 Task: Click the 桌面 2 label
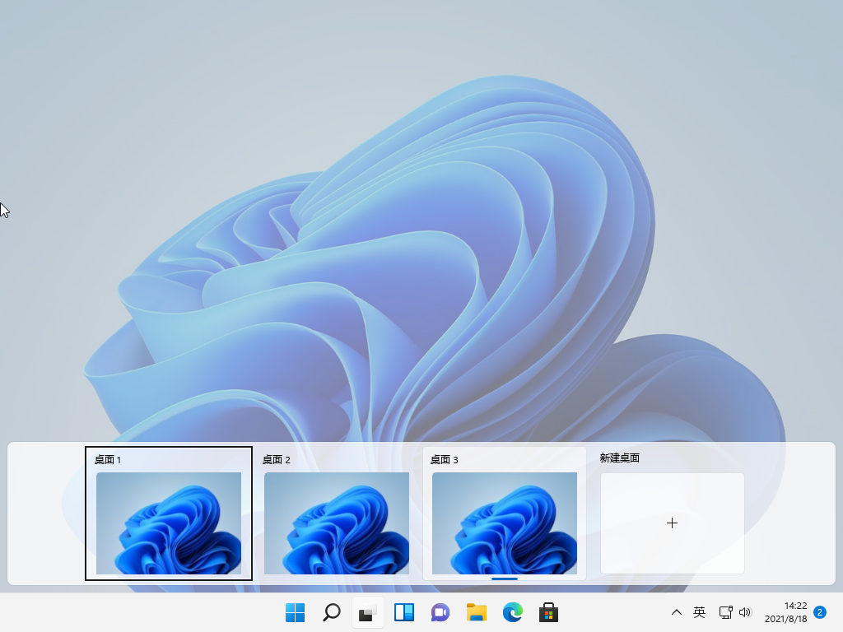[x=274, y=460]
